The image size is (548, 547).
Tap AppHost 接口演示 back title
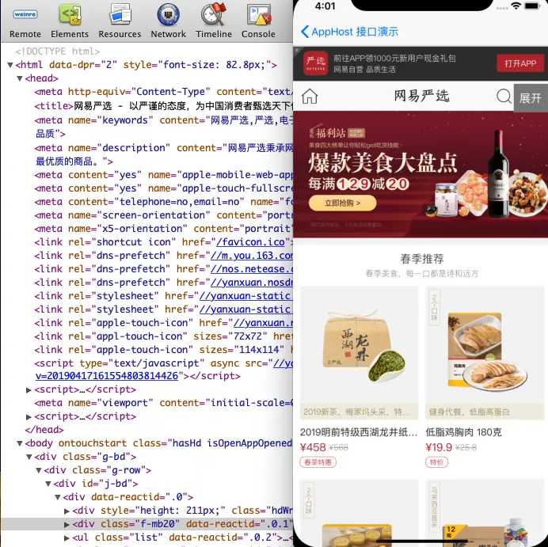pyautogui.click(x=355, y=32)
